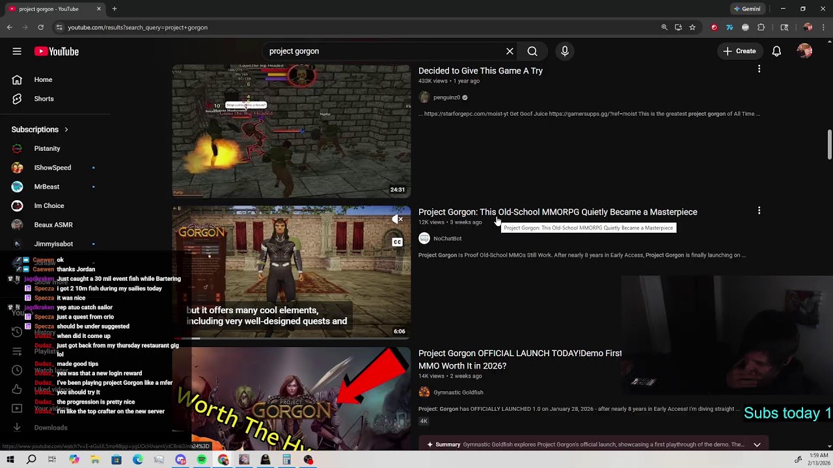Screen dimensions: 833x468
Task: Open the YouTube account avatar menu
Action: coord(804,51)
